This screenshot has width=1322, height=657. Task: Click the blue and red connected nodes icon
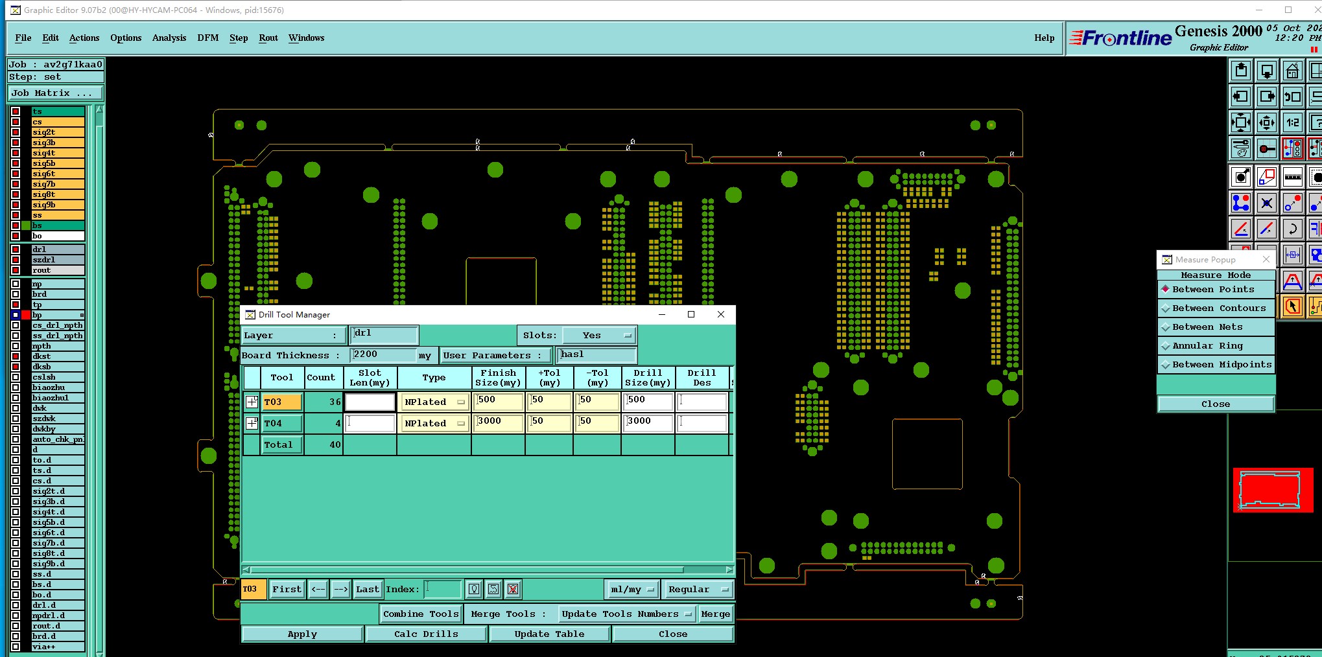click(x=1241, y=203)
